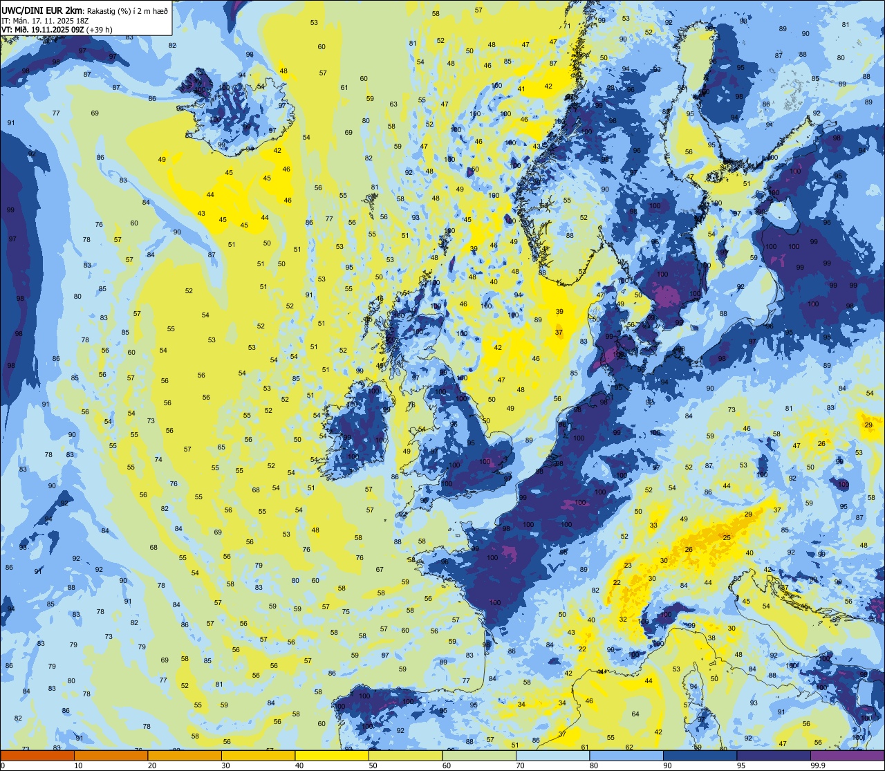Click the 50–60% pale yellow legend swatch
Screen dimensions: 885x771
click(405, 756)
